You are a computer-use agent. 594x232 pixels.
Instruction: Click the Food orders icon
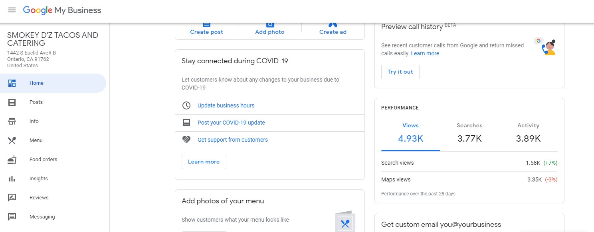coord(12,160)
